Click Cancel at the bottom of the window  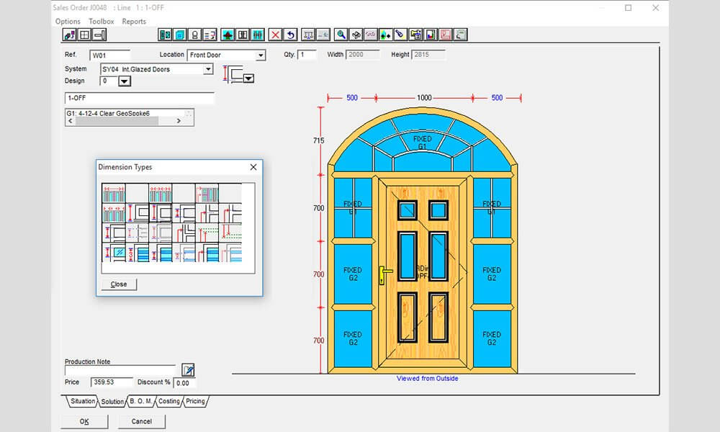[x=142, y=421]
